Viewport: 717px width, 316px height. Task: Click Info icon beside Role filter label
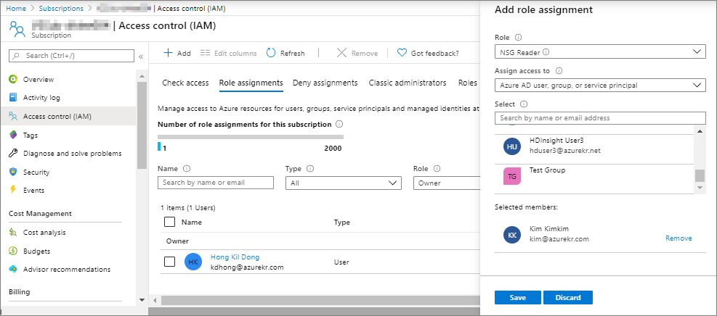point(437,169)
